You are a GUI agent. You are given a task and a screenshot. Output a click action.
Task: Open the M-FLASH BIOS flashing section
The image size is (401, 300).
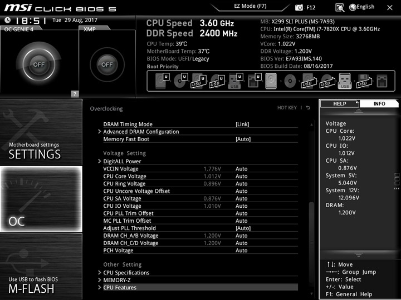(41, 266)
